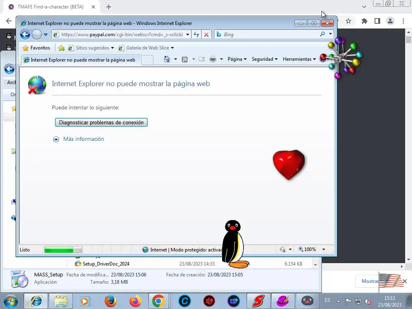Open recent pages dropdown beside Forward button
The image size is (412, 309).
pos(45,35)
